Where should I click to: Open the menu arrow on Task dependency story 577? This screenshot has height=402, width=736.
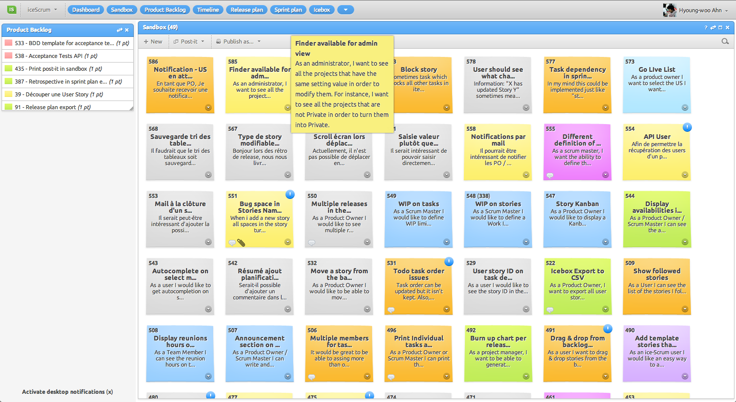pyautogui.click(x=606, y=108)
